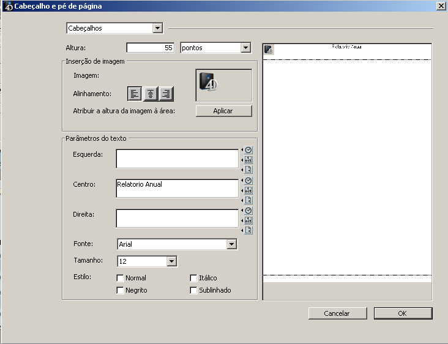Open the Arial font dropdown
Image resolution: width=448 pixels, height=344 pixels.
pos(231,244)
